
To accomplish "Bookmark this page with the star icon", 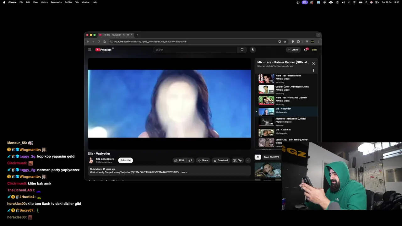I will pos(285,41).
